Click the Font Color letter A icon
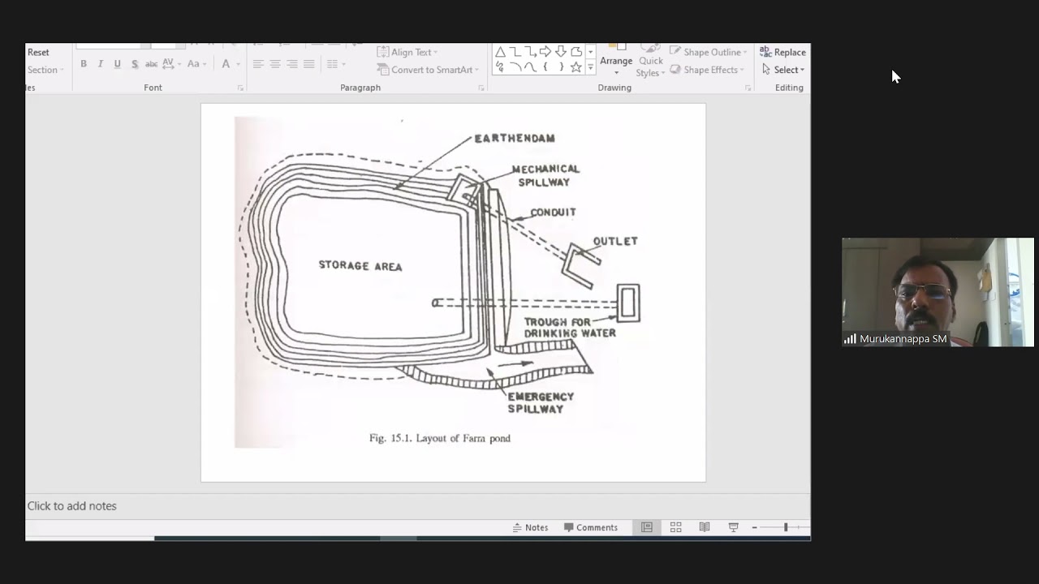 [x=226, y=64]
